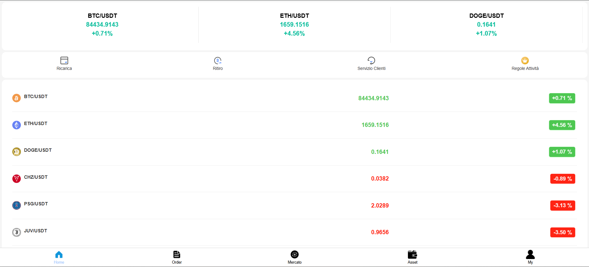Screen dimensions: 589x267
Task: Select the Asset tab label
Action: [x=413, y=262]
